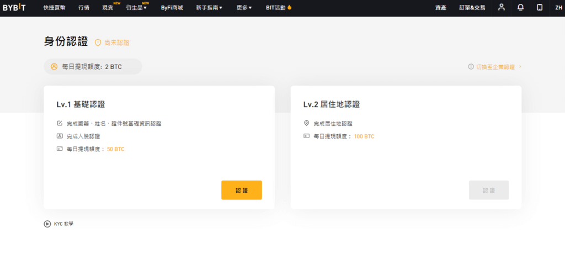This screenshot has width=565, height=265.
Task: Click the gray 認證 button for Lv.2
Action: (x=489, y=190)
